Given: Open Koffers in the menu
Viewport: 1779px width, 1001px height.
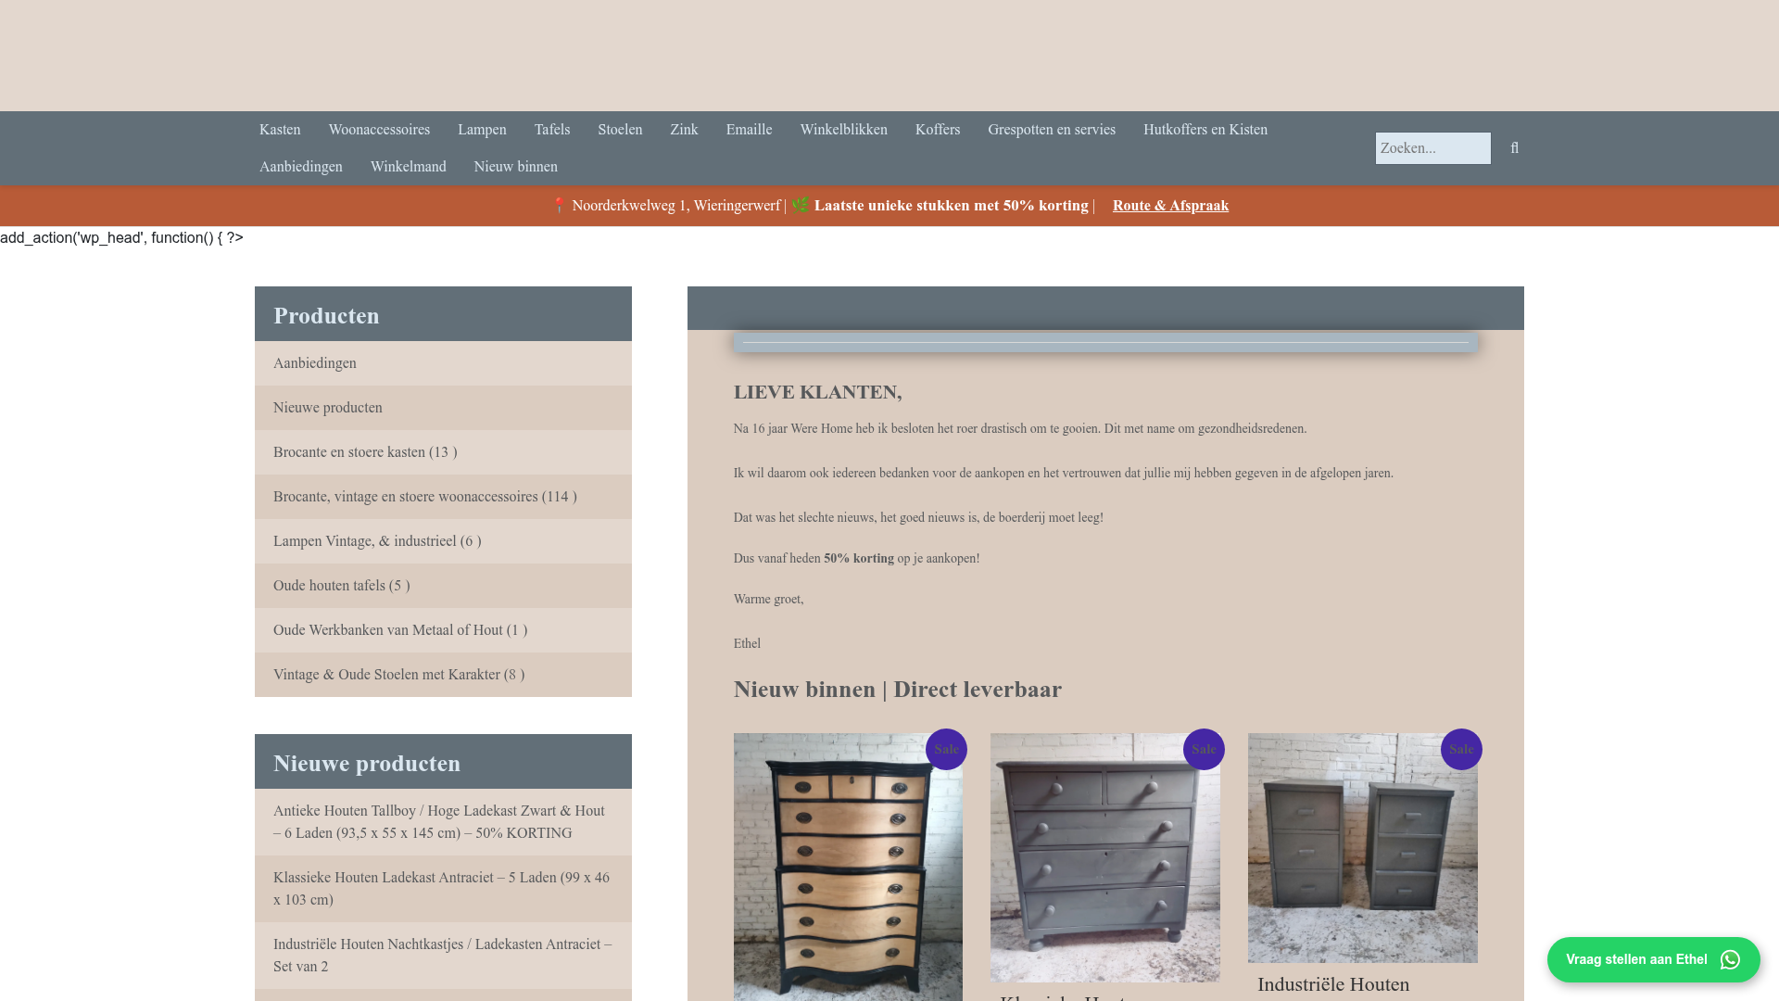Looking at the screenshot, I should (x=938, y=130).
